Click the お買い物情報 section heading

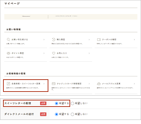[x=14, y=29]
